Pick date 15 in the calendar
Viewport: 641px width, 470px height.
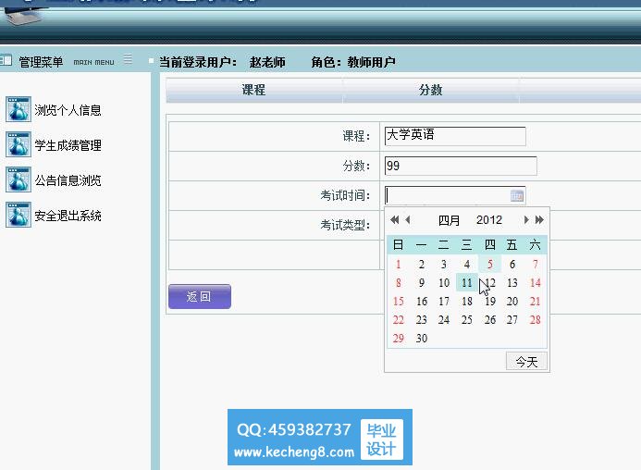click(x=399, y=302)
